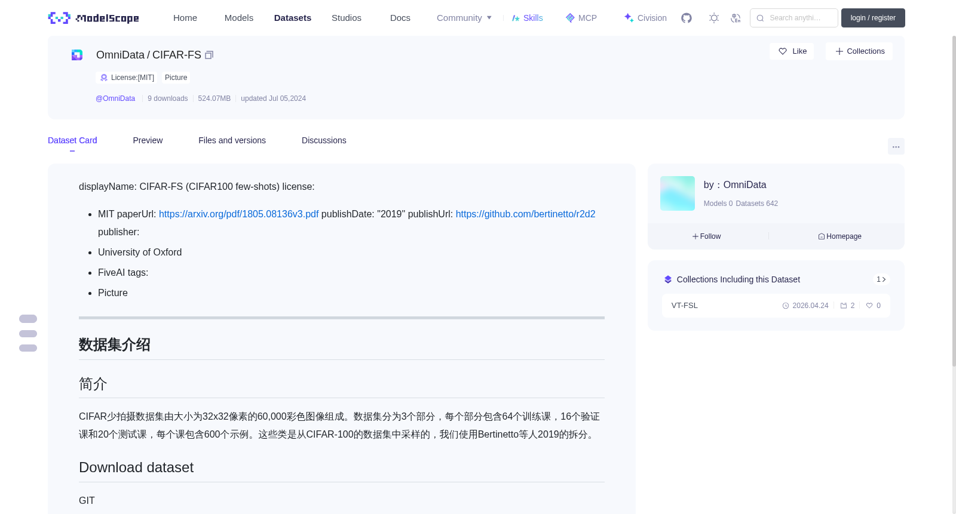This screenshot has height=514, width=956.
Task: Follow the OmniData publisher
Action: 707,236
